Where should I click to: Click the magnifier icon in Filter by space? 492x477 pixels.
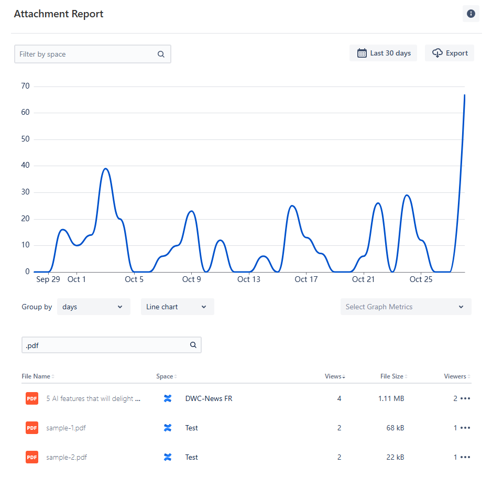[x=161, y=54]
